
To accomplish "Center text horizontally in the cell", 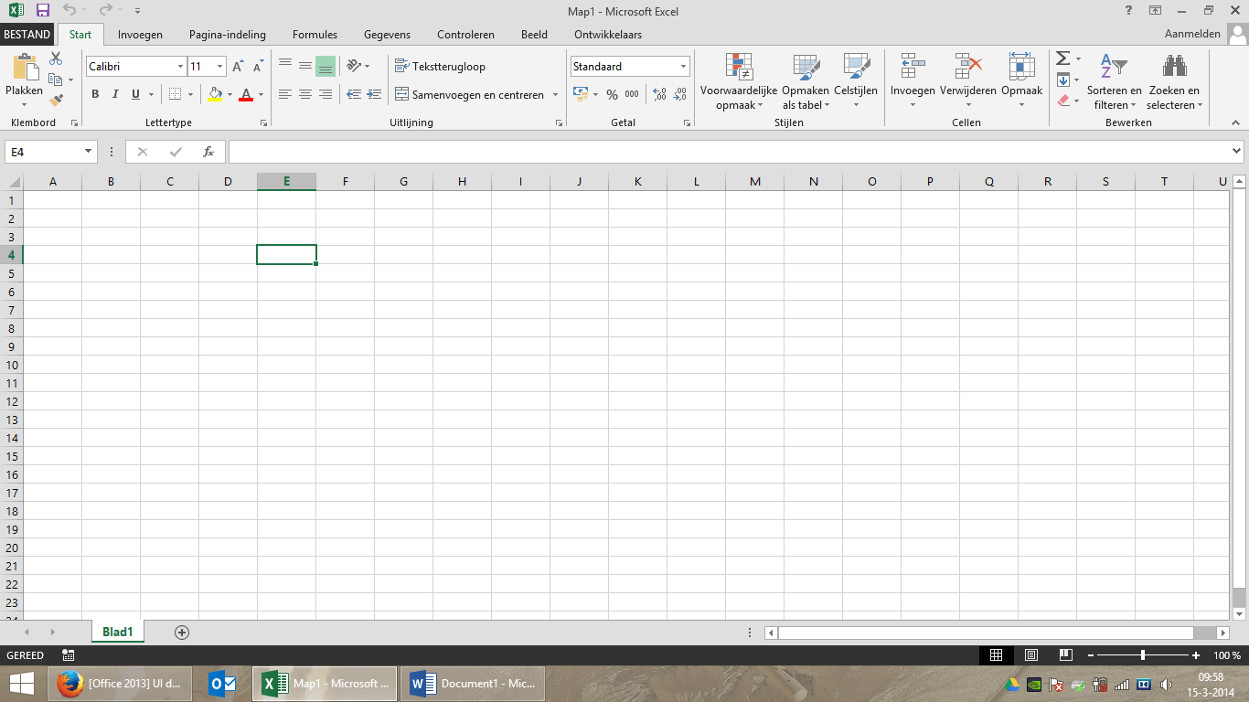I will click(x=305, y=94).
